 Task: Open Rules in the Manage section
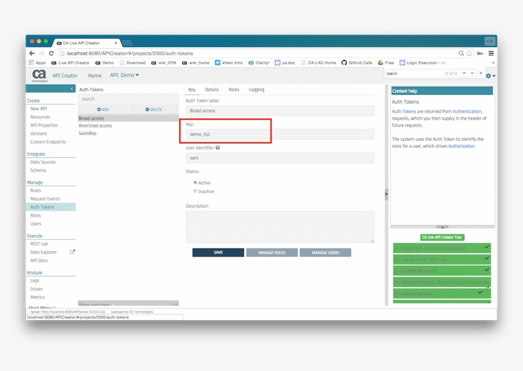36,191
